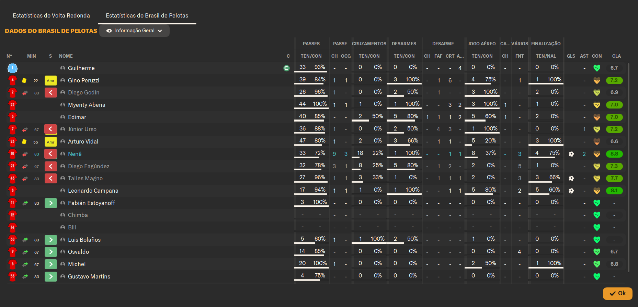638x307 pixels.
Task: Click Gino Peruzzi's orange condition heart icon
Action: [597, 80]
